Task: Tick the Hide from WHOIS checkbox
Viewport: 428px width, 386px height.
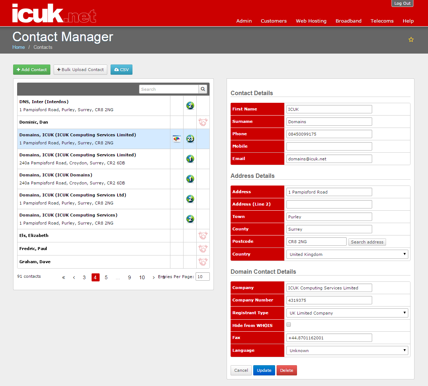Action: click(289, 324)
